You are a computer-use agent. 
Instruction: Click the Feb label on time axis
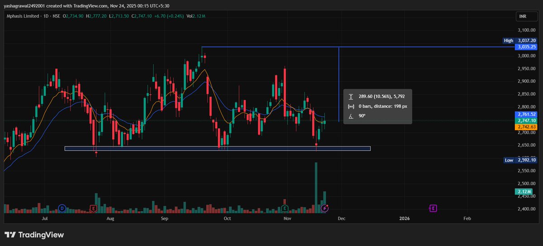(x=467, y=218)
